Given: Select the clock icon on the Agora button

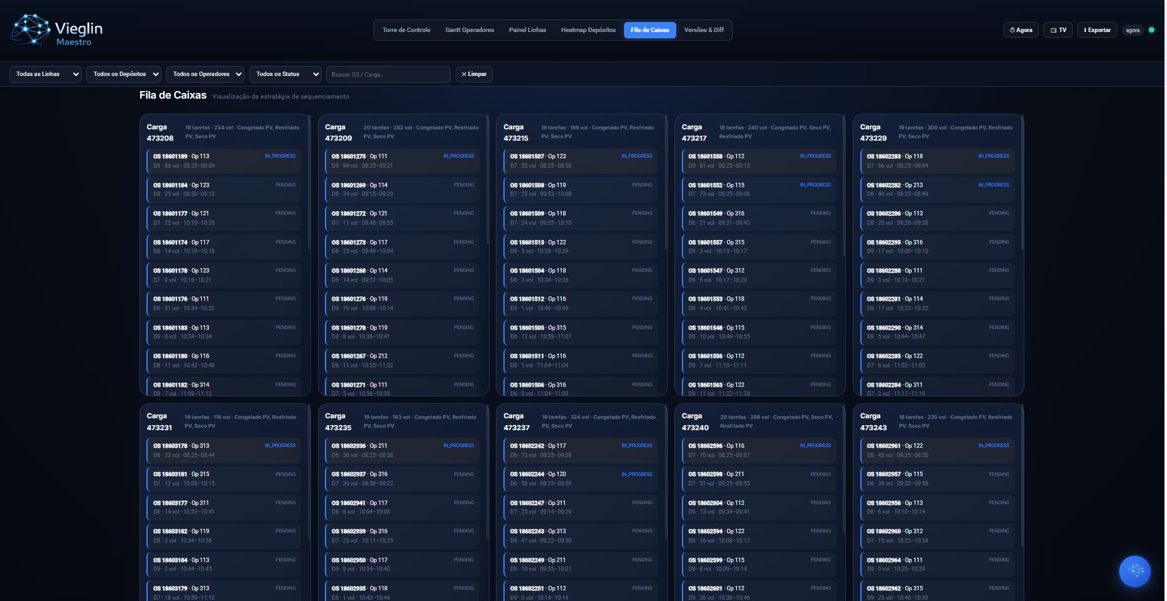Looking at the screenshot, I should [1012, 30].
